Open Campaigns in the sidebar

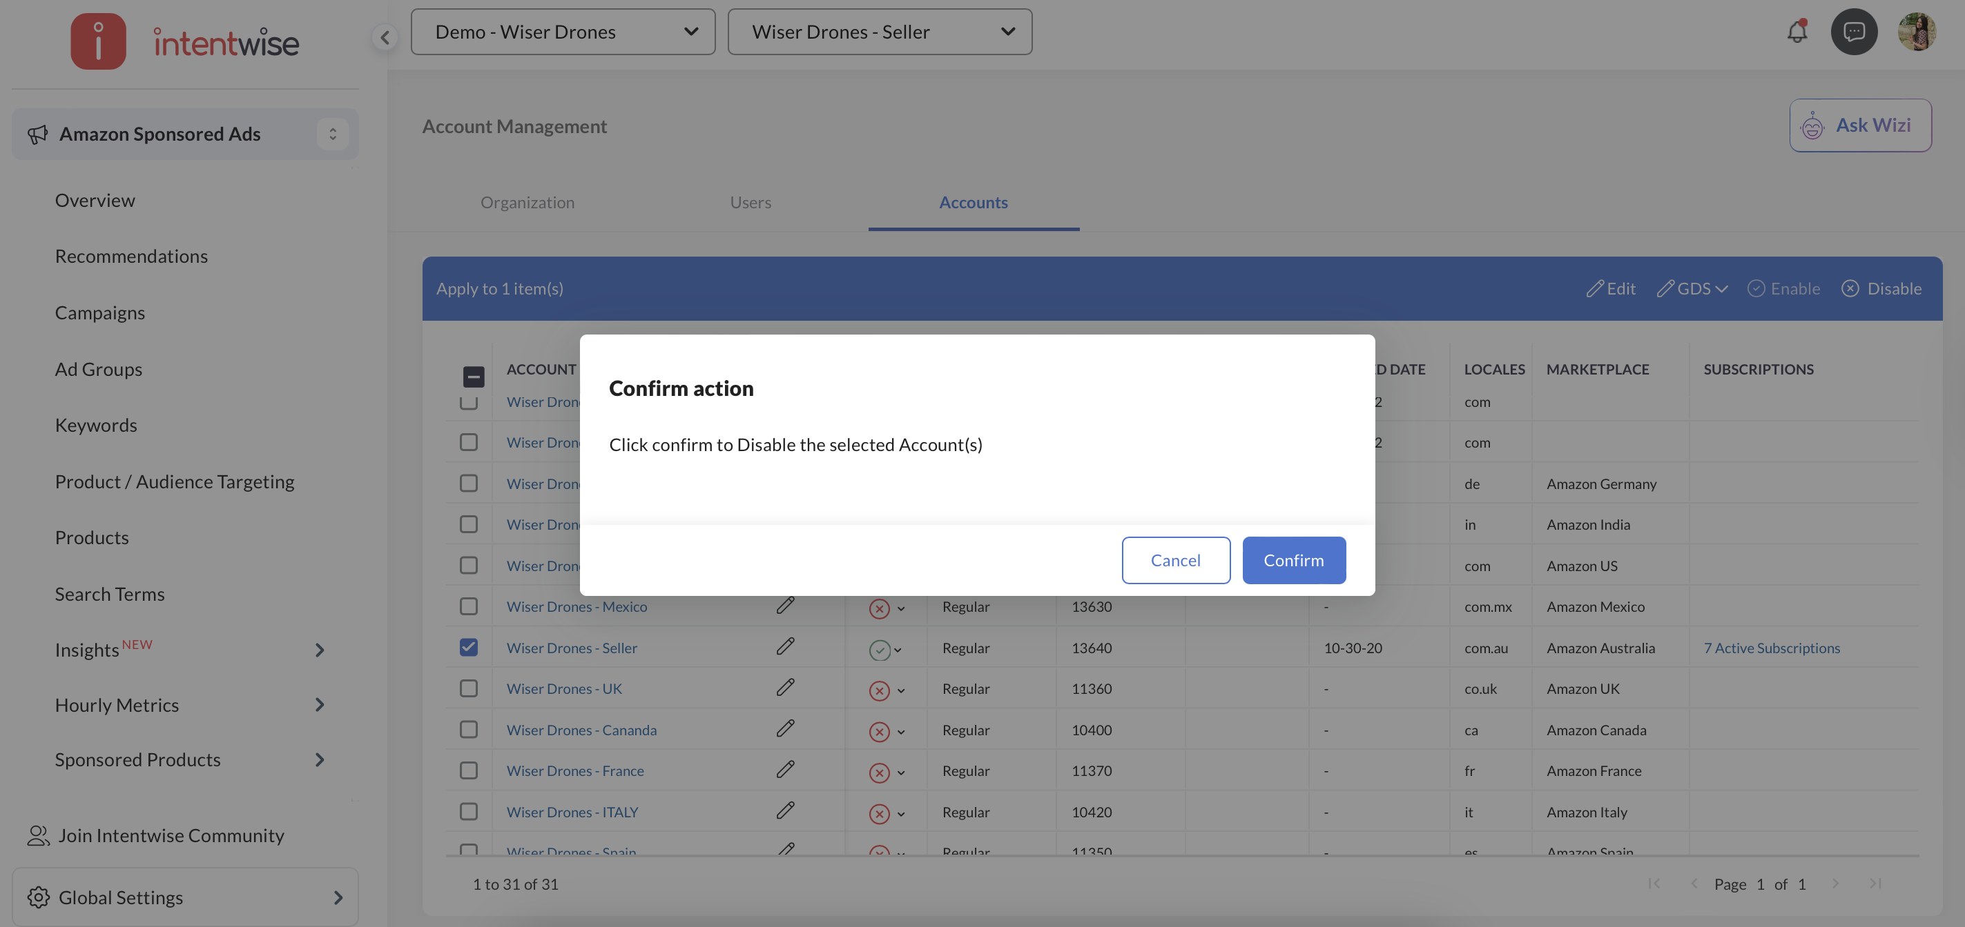tap(100, 312)
